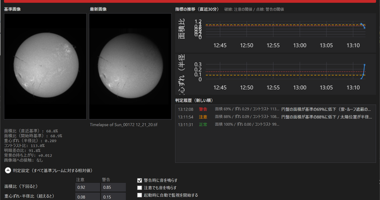Select the 13:12:08 警告 history row
Viewport: 380px width, 200px height.
point(275,109)
